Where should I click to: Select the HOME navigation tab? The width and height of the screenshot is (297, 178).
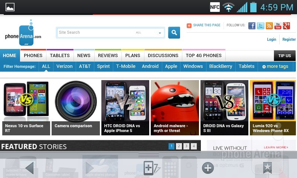[10, 55]
